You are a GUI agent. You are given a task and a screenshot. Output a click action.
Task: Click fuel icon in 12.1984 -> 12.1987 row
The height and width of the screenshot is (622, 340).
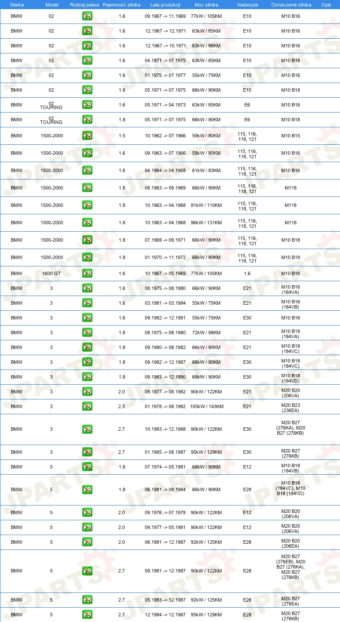click(x=87, y=615)
